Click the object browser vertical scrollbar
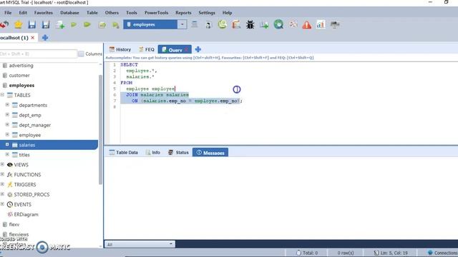This screenshot has height=257, width=458. pos(100,130)
